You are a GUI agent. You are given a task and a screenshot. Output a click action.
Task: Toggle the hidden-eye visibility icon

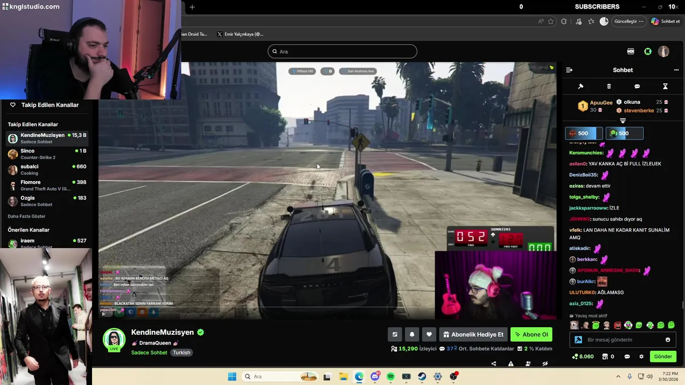tap(545, 364)
